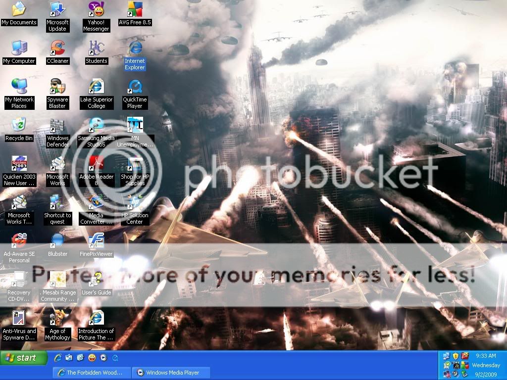
Task: Select the Anti-Virus and Spyware document icon
Action: click(x=19, y=325)
